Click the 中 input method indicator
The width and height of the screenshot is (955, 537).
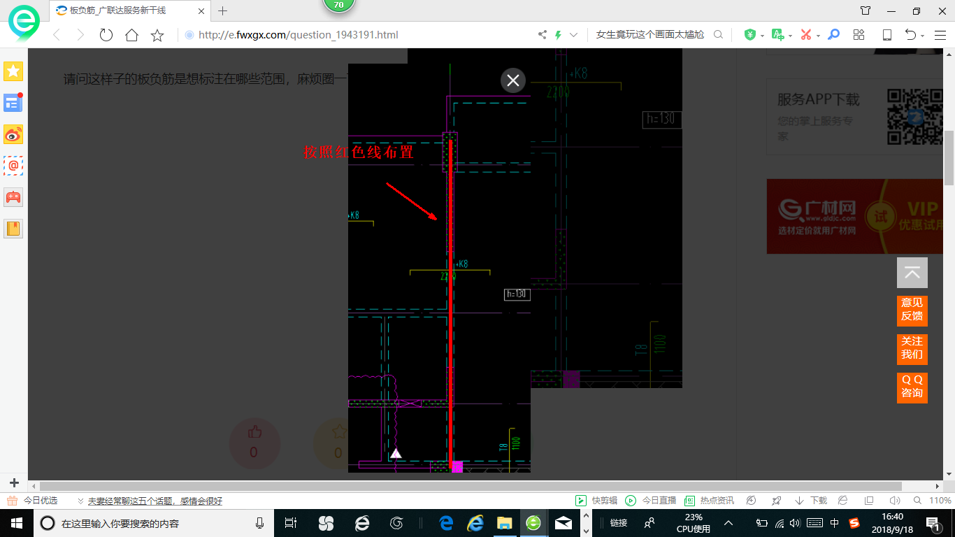[x=835, y=522]
